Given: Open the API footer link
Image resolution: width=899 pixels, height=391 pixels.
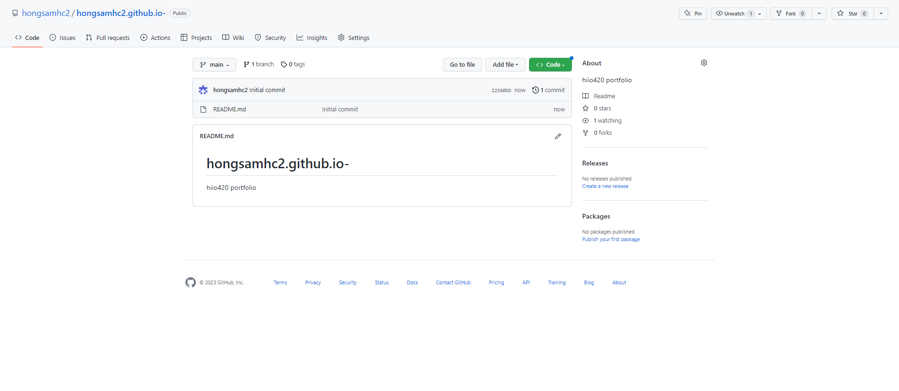Looking at the screenshot, I should click(x=526, y=282).
